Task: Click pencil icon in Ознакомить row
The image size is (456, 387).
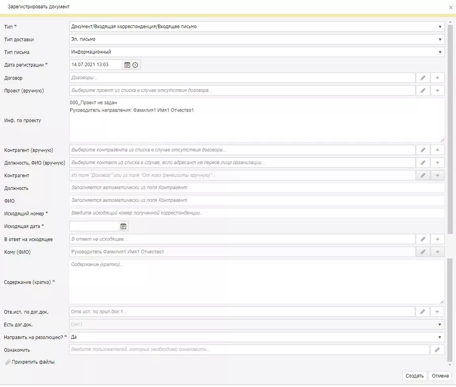Action: click(437, 350)
